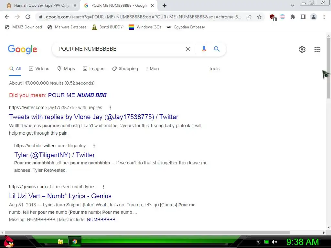The width and height of the screenshot is (331, 248).
Task: Click the vertical scrollbar thumb
Action: coord(328,68)
